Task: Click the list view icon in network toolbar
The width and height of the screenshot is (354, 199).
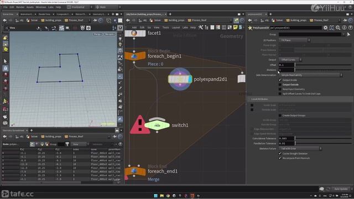Action: tap(212, 28)
